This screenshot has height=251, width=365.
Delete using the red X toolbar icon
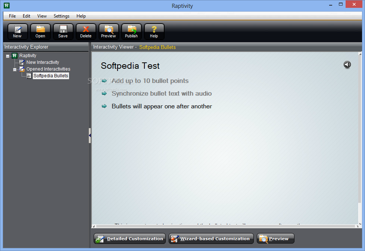[x=86, y=32]
